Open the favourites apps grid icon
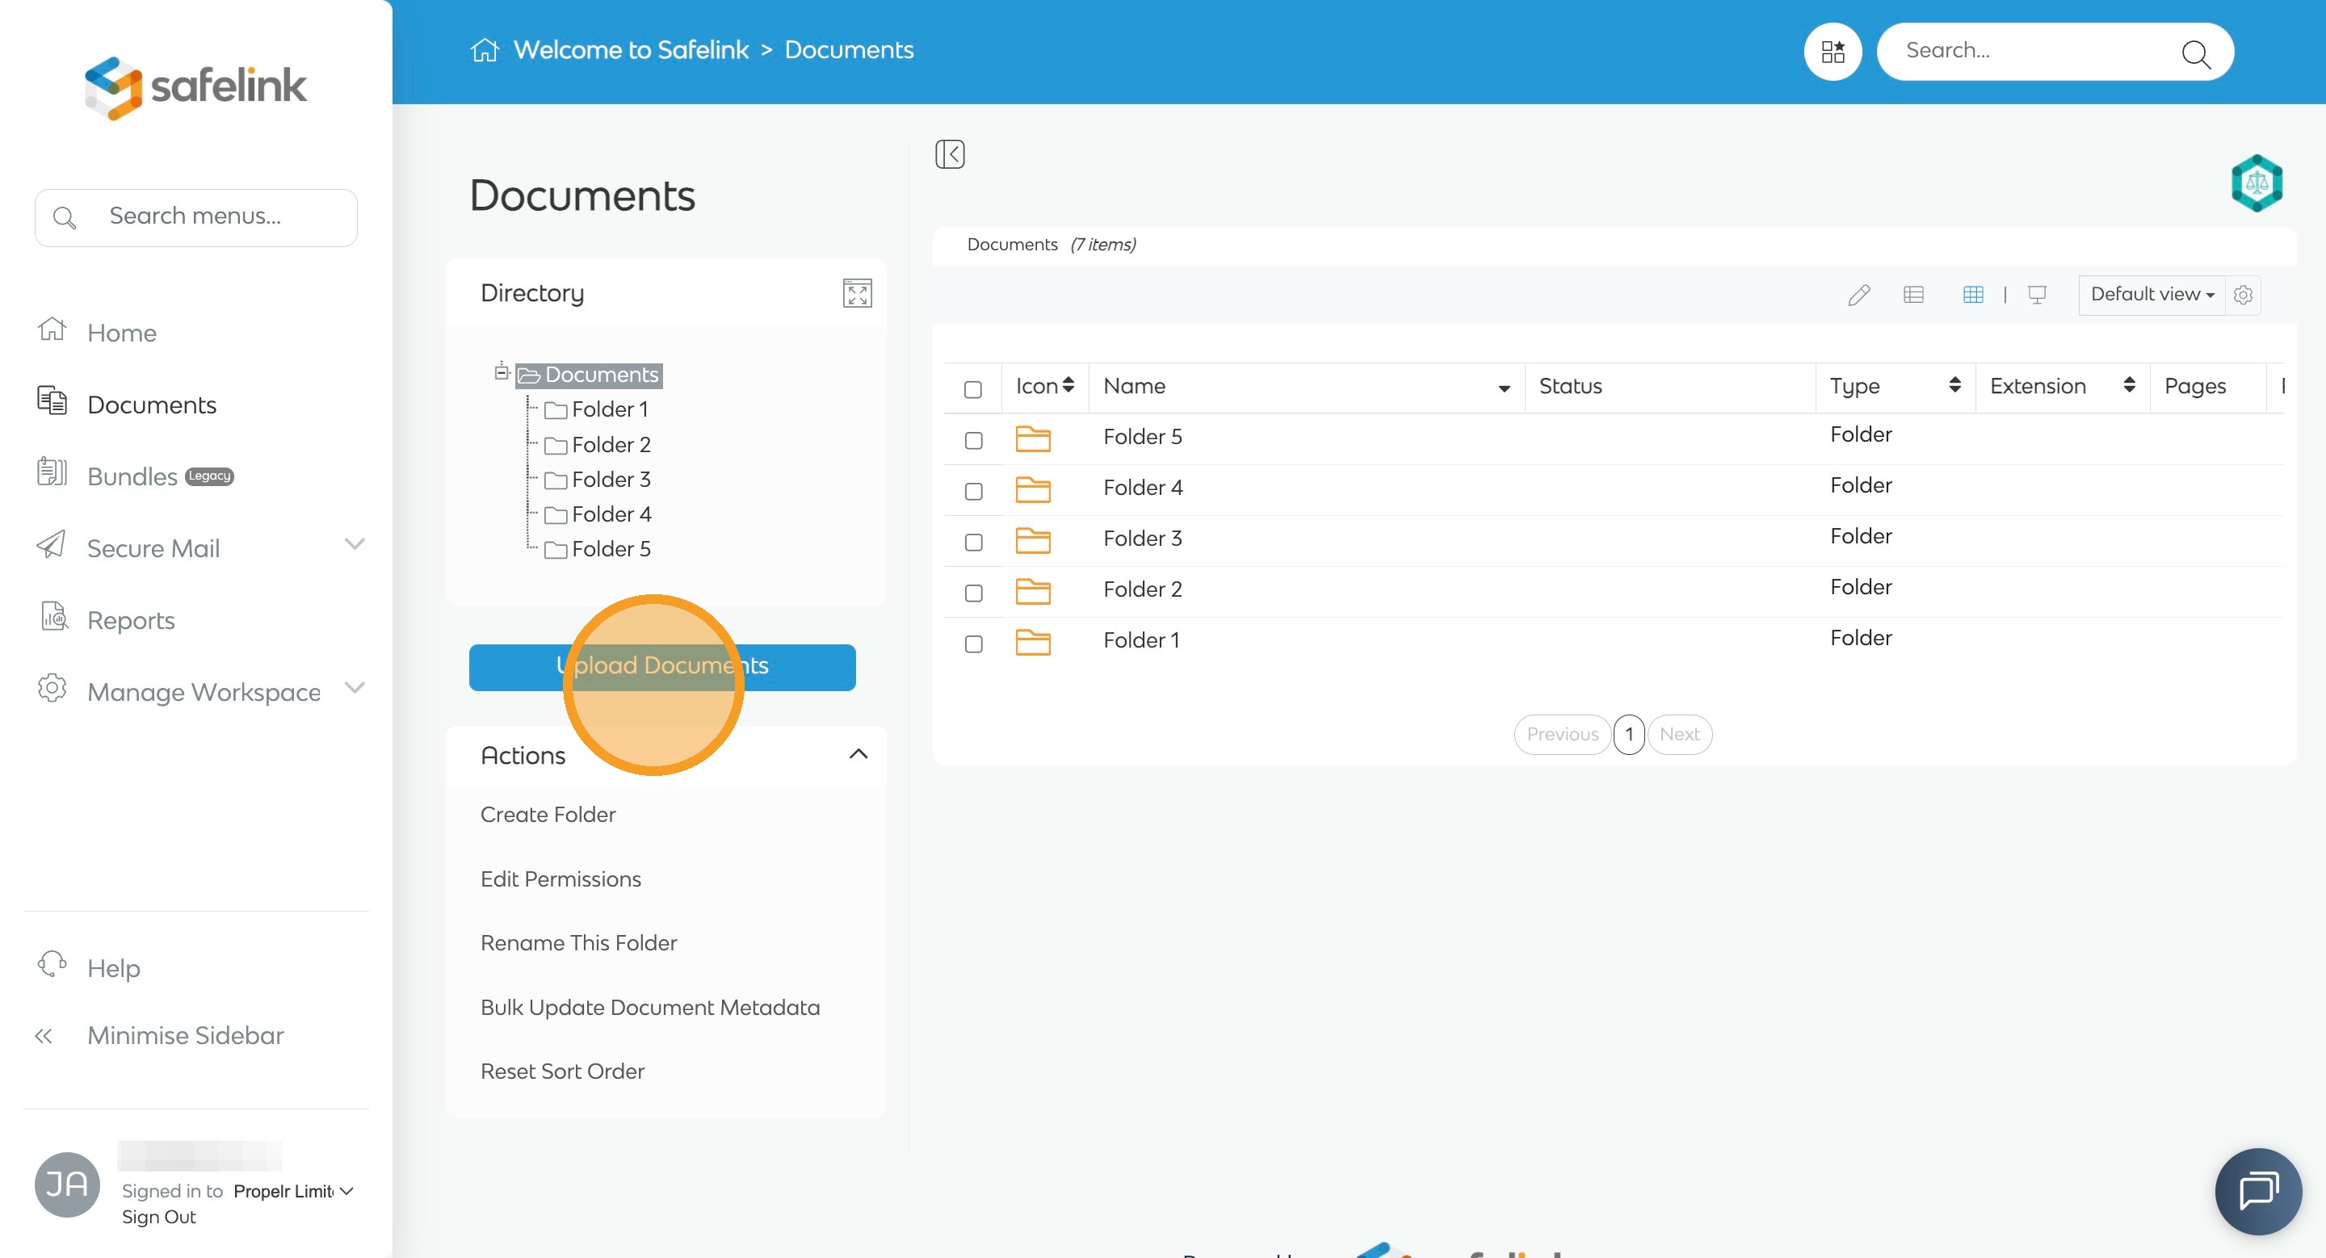This screenshot has height=1258, width=2326. pos(1832,52)
